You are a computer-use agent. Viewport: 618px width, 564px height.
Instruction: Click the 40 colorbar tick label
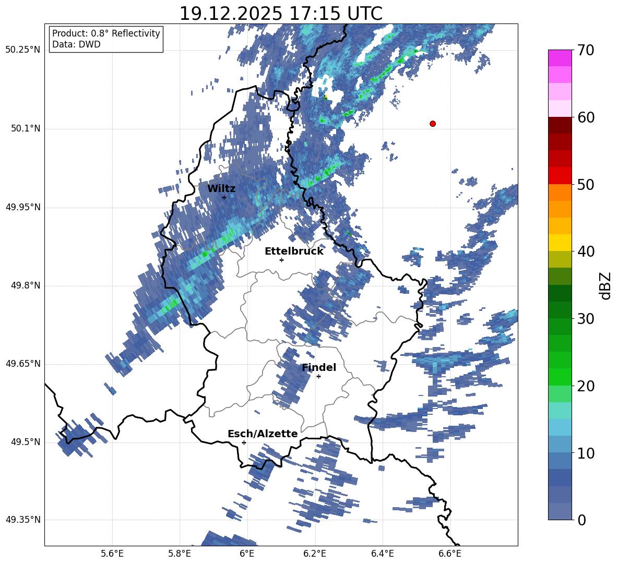pos(586,251)
